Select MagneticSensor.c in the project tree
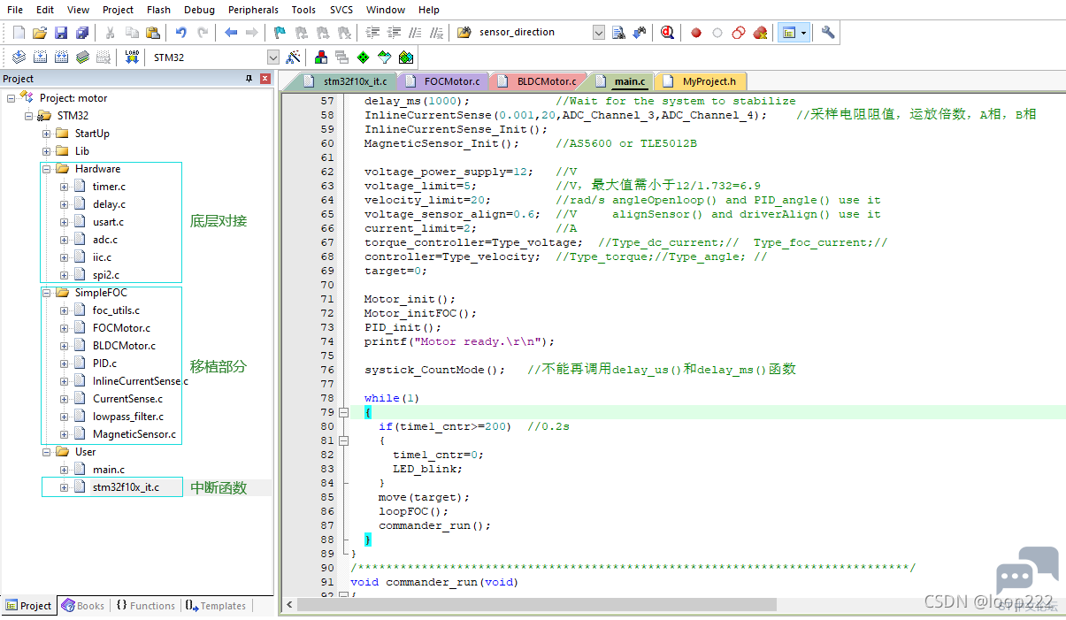This screenshot has height=620, width=1066. (x=134, y=434)
